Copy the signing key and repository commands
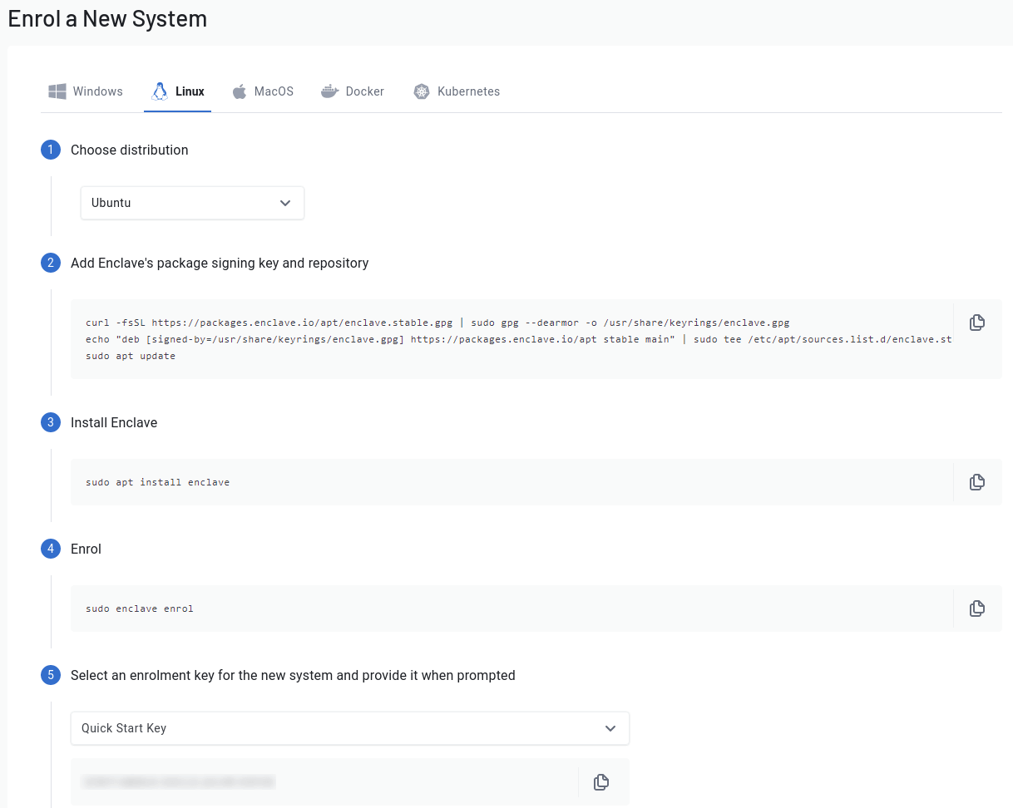 coord(977,323)
